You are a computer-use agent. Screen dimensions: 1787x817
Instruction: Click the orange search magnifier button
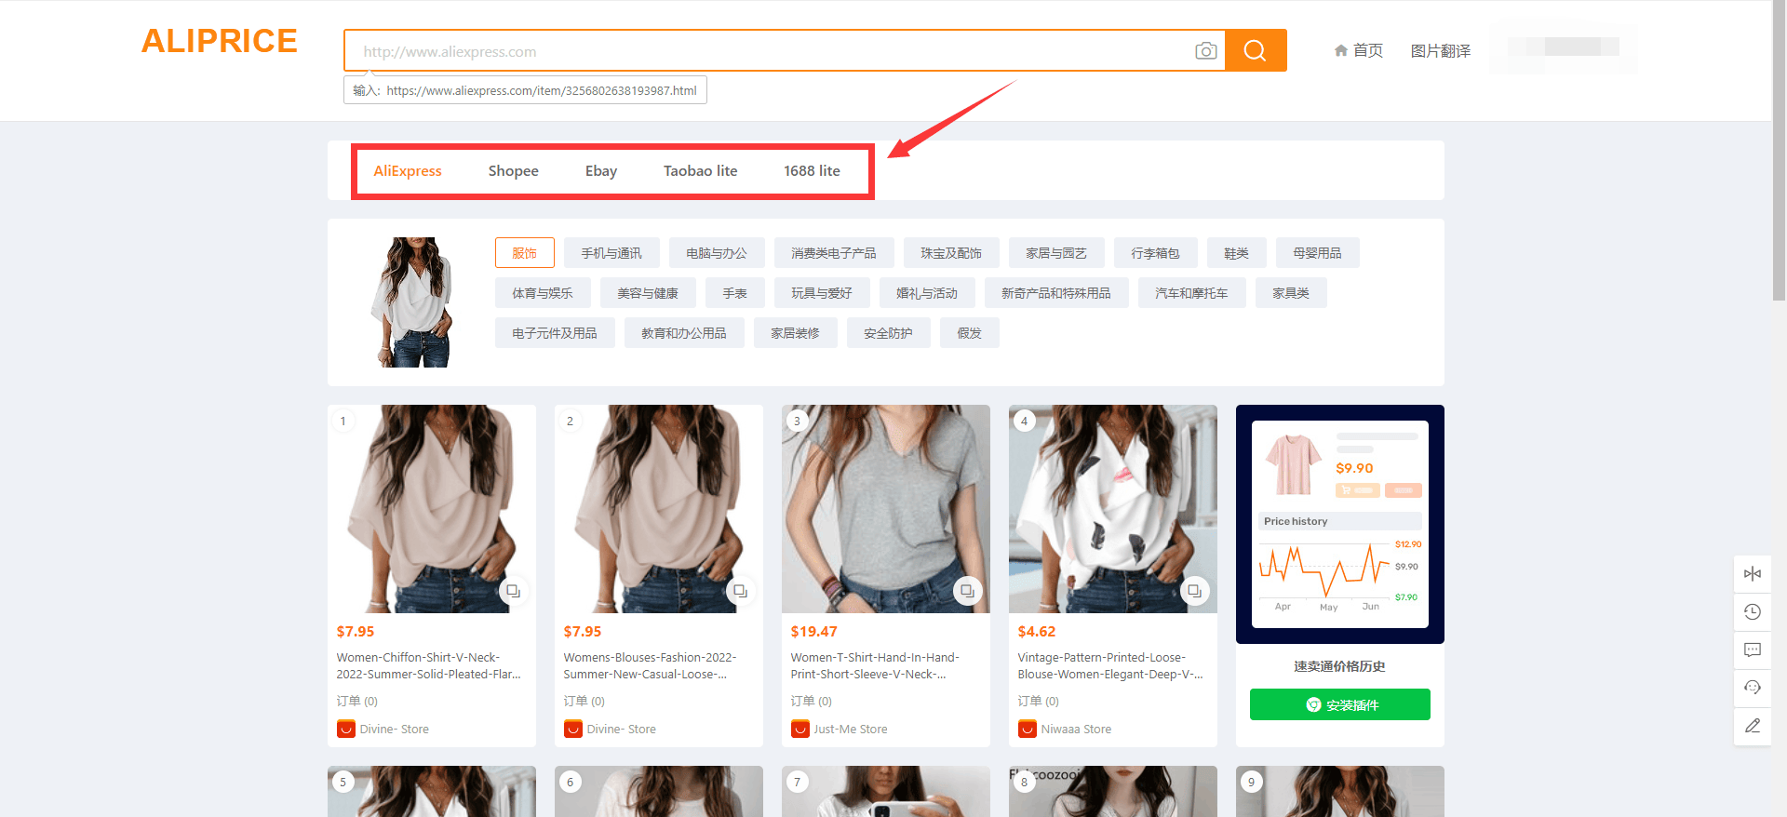(x=1256, y=50)
